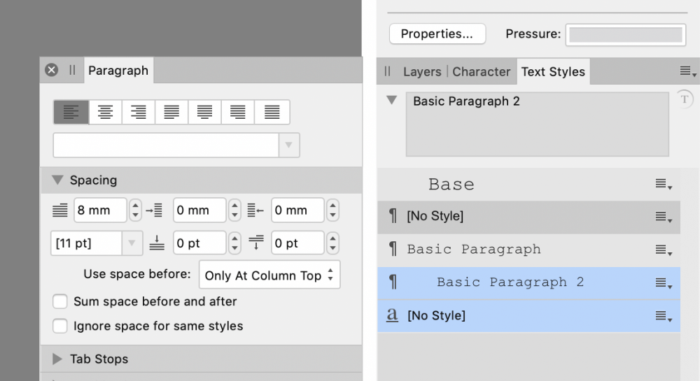Switch to the Layers tab
The width and height of the screenshot is (700, 381).
pos(421,71)
